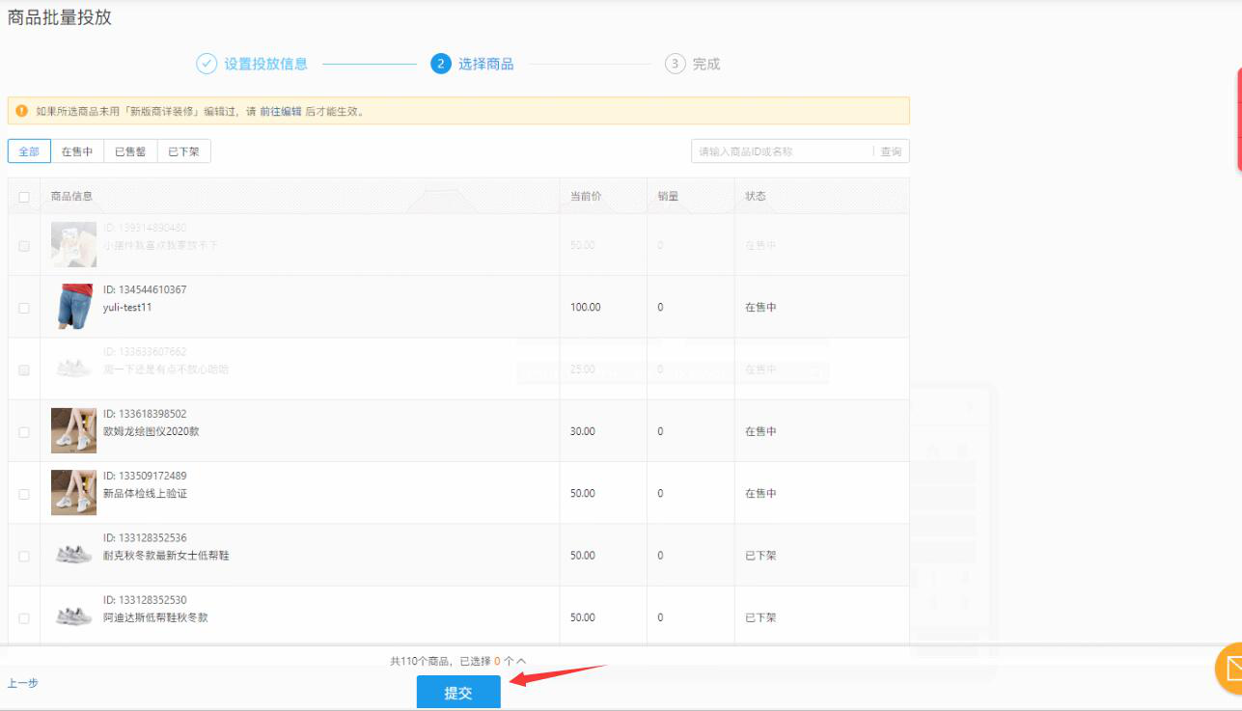Viewport: 1242px width, 711px height.
Task: Switch to the 已下架 filter tab
Action: [183, 151]
